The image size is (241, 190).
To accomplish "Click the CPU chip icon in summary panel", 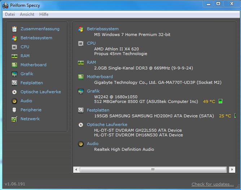I will click(x=81, y=44).
